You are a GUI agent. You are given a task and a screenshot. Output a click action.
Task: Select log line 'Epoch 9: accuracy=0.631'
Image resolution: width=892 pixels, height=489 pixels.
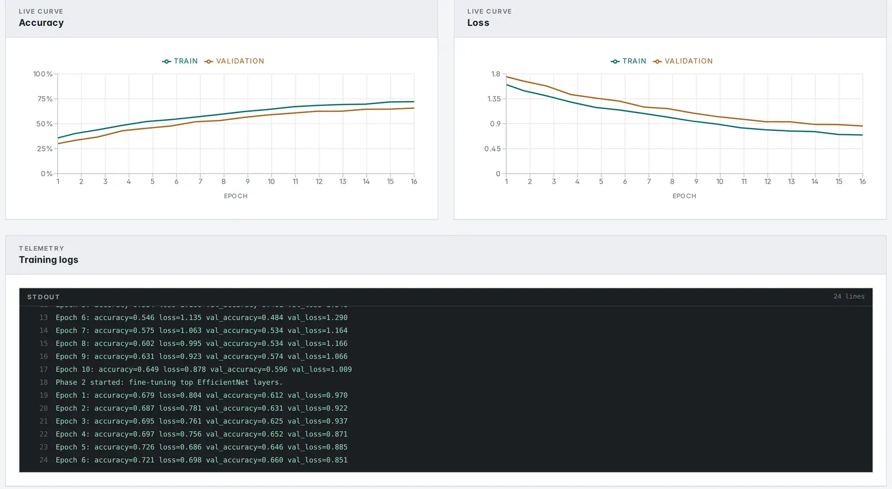coord(201,356)
